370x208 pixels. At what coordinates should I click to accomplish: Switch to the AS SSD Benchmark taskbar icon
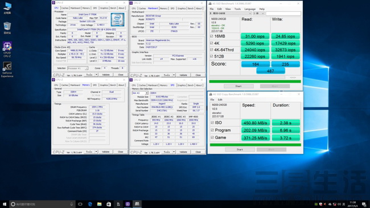pos(137,204)
